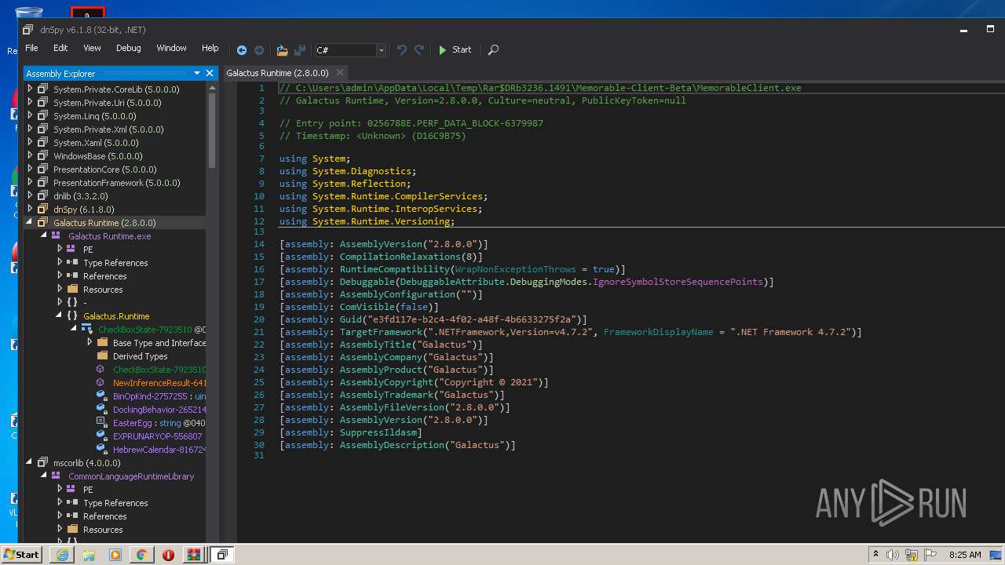Open the File menu

[x=31, y=48]
